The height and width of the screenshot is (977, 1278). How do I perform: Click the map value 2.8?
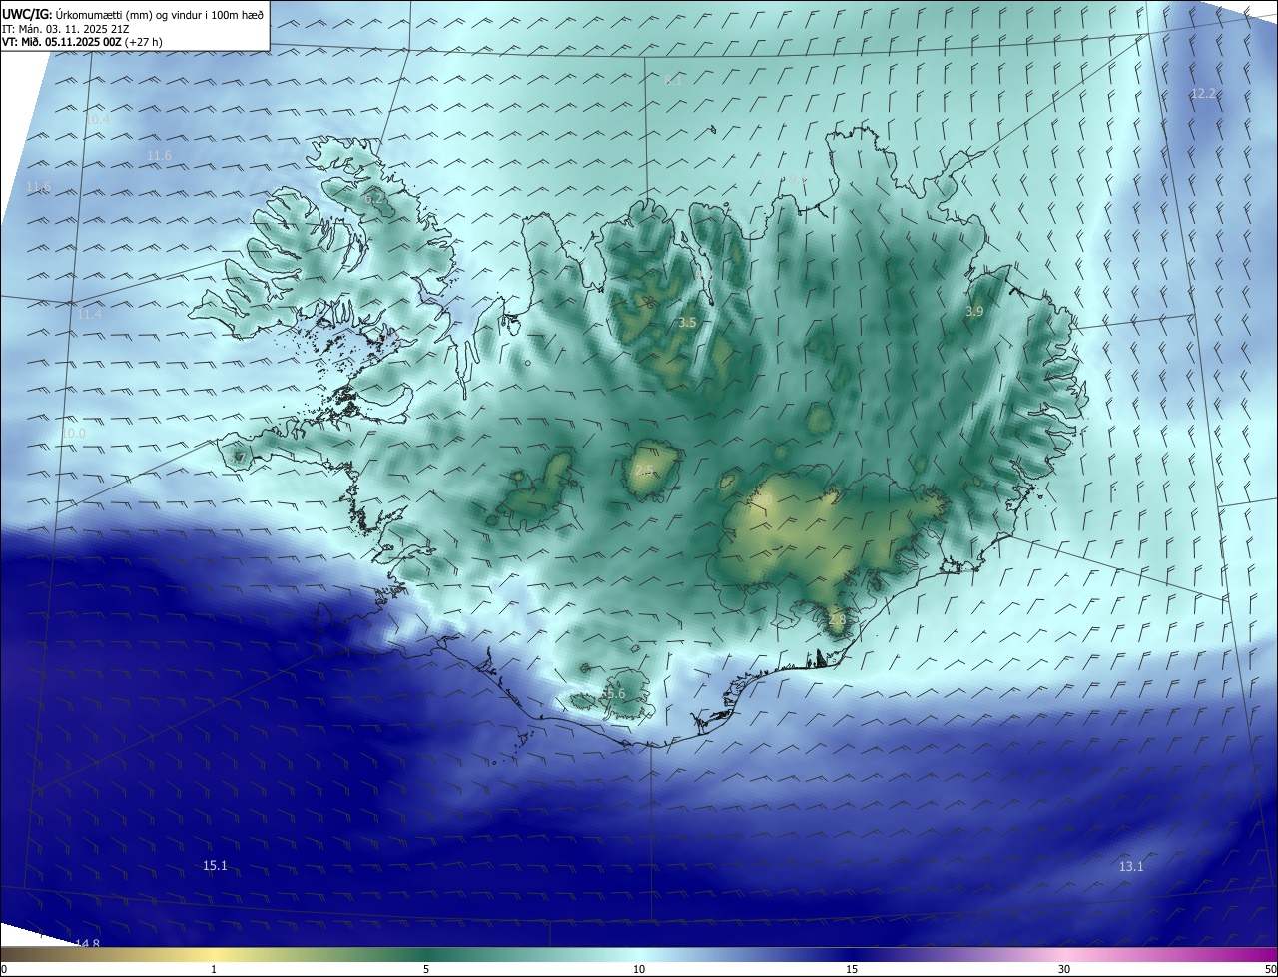[x=837, y=620]
